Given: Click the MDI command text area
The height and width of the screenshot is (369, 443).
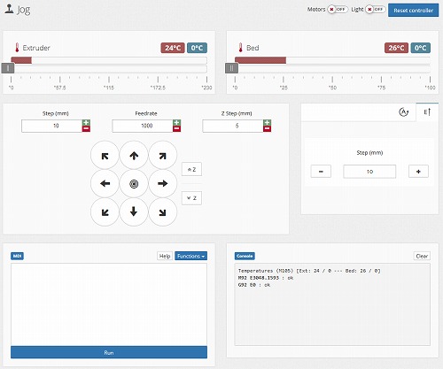Looking at the screenshot, I should point(109,304).
